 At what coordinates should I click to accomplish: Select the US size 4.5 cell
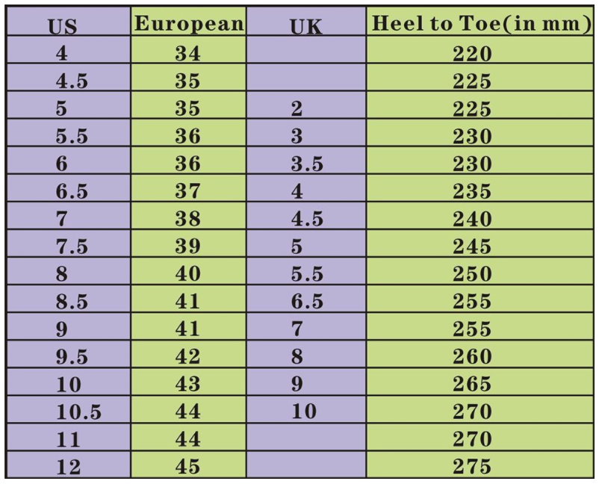(x=72, y=81)
